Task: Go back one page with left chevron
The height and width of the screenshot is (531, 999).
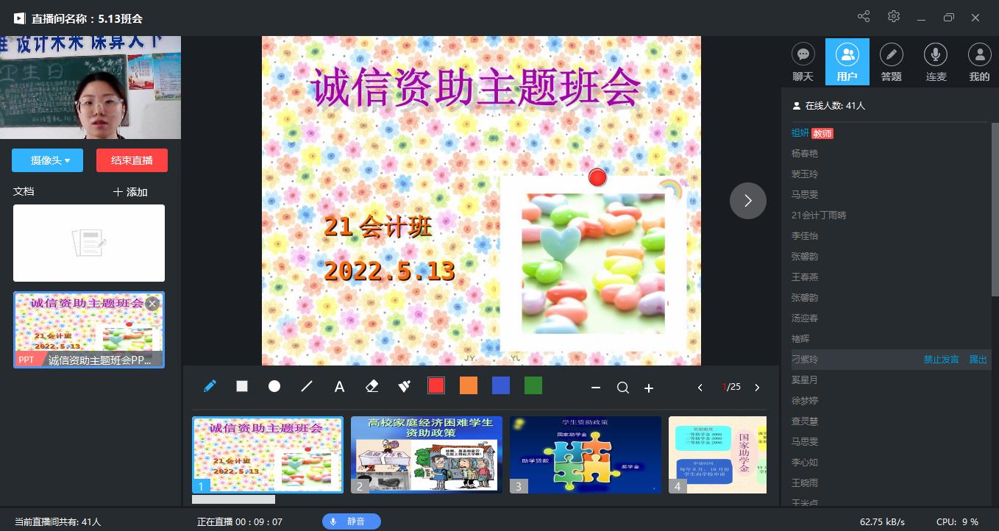Action: tap(700, 388)
